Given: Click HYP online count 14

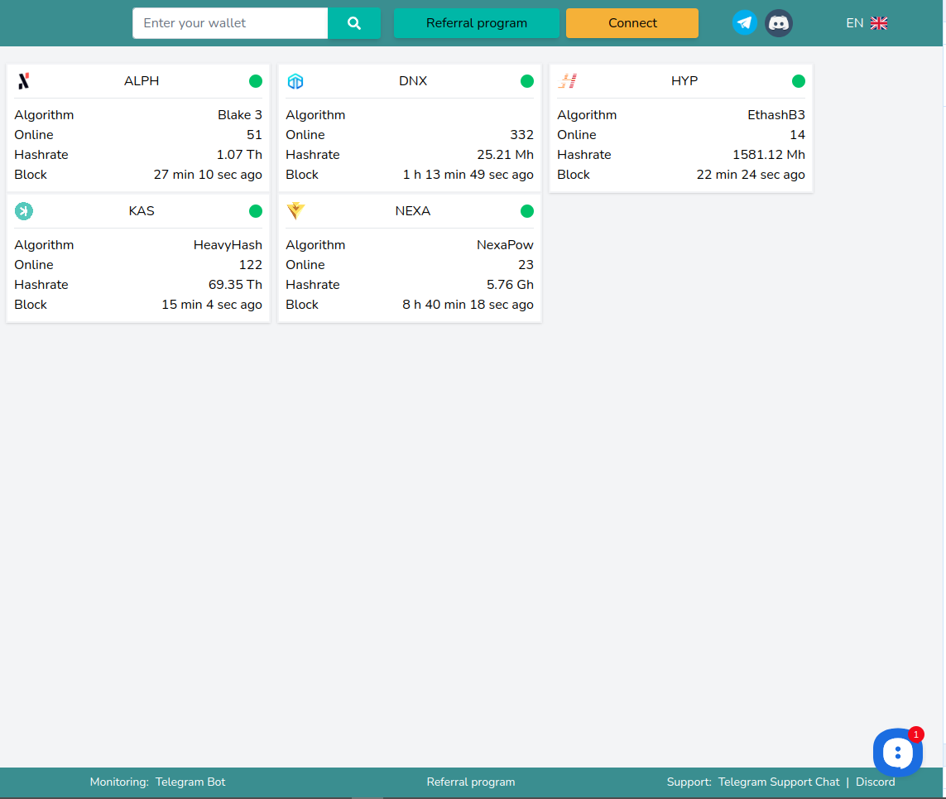Looking at the screenshot, I should 798,135.
